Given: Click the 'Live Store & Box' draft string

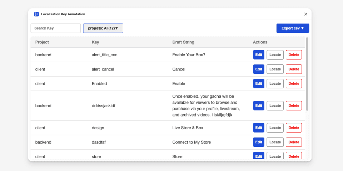Looking at the screenshot, I should tap(188, 128).
